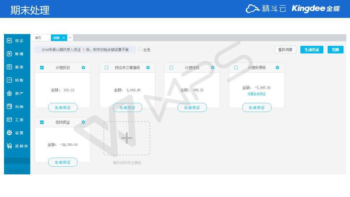Add a new period-end voucher template
The width and height of the screenshot is (350, 197).
(127, 138)
